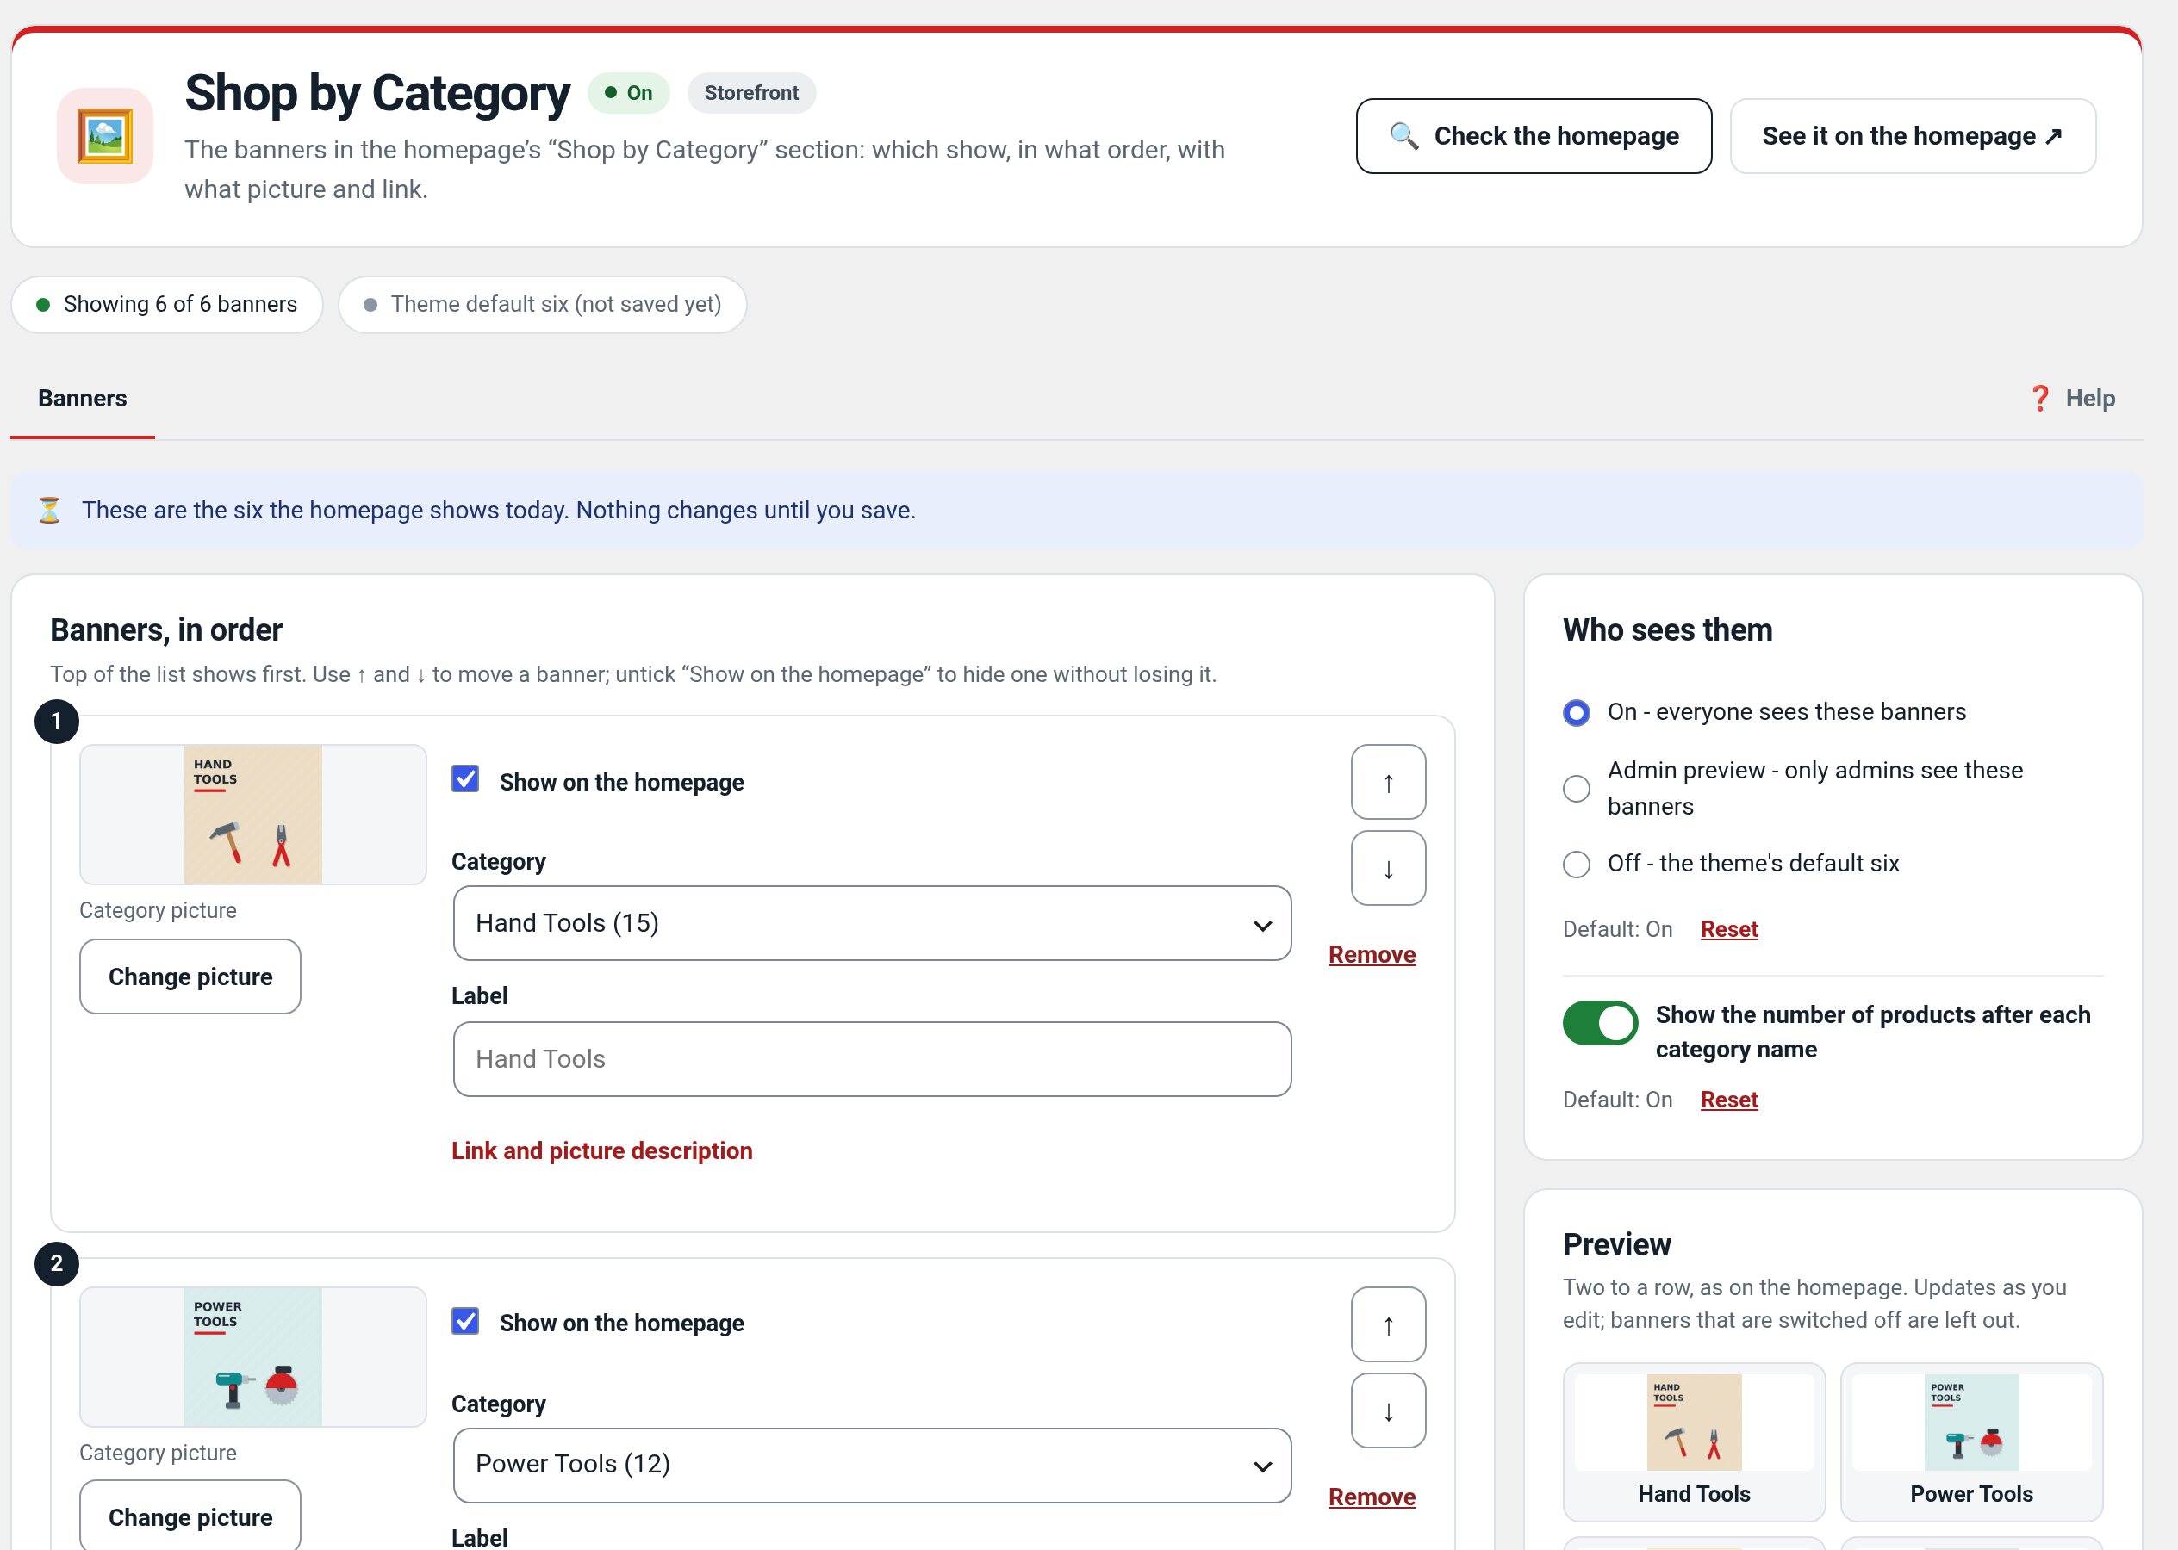Remove the Power Tools banner

click(1371, 1497)
